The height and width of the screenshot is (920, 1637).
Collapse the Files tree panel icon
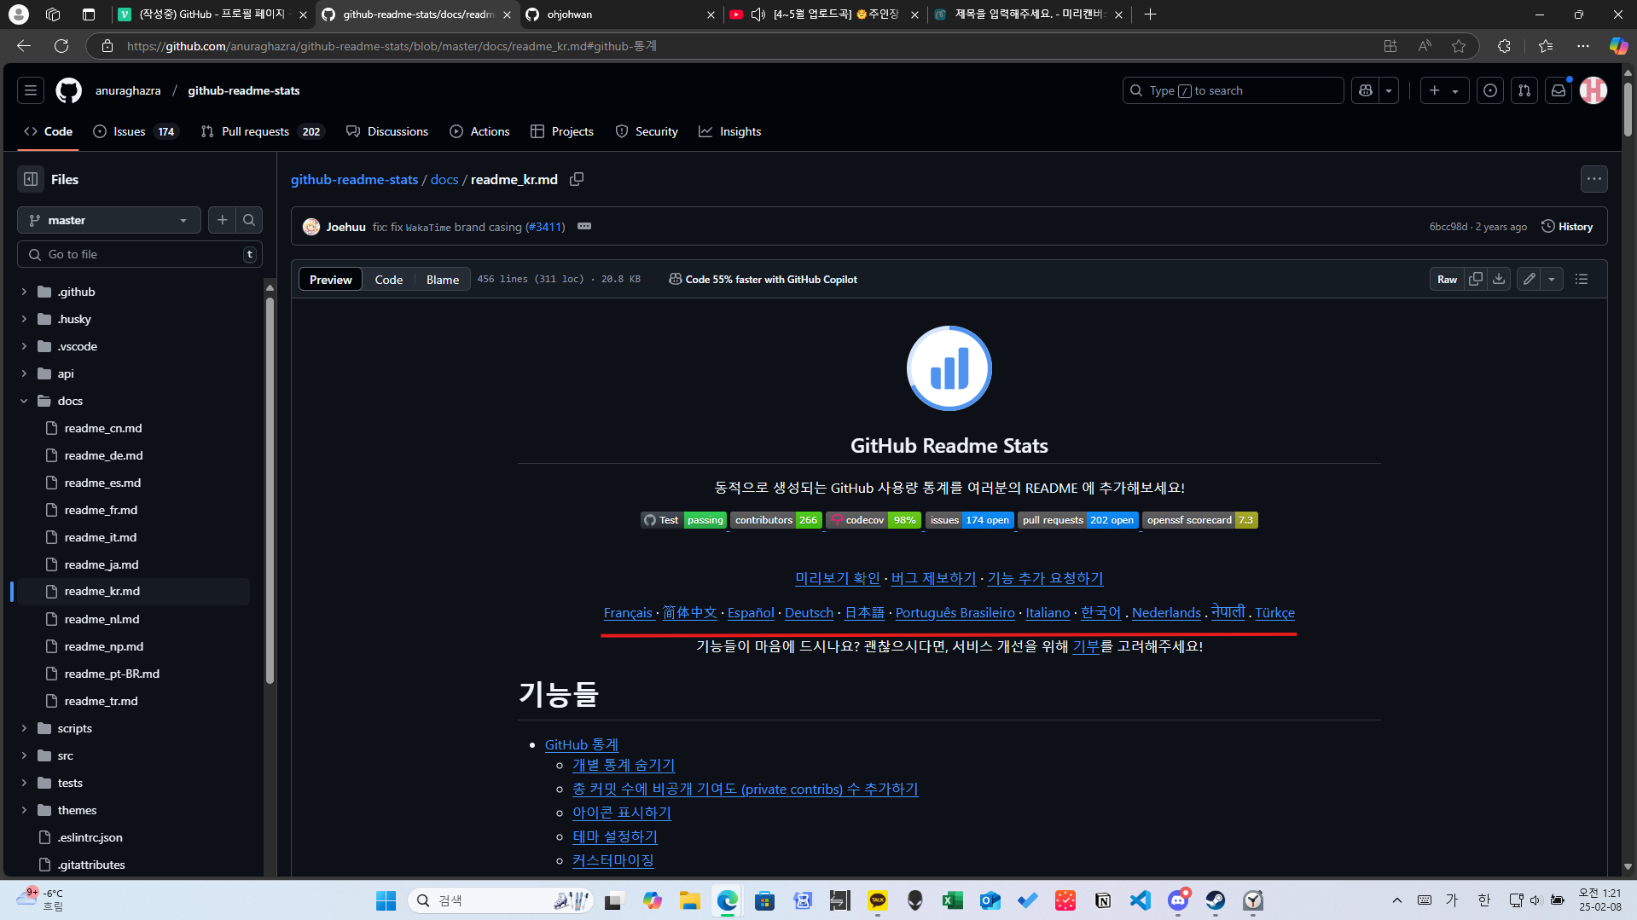click(31, 179)
